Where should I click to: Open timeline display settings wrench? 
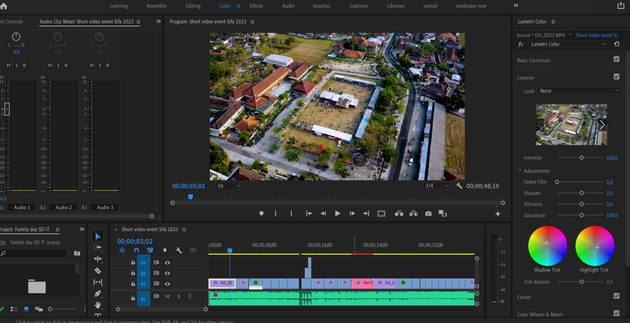[x=178, y=250]
